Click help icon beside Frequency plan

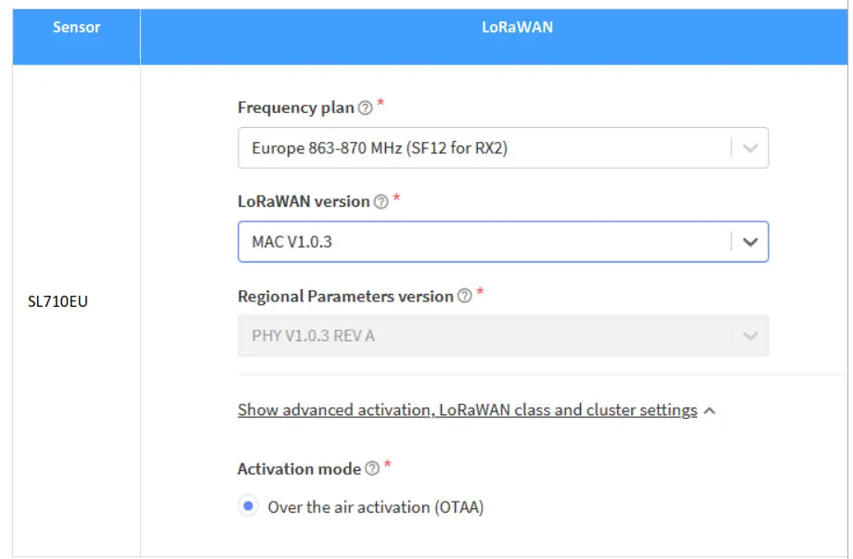[365, 108]
